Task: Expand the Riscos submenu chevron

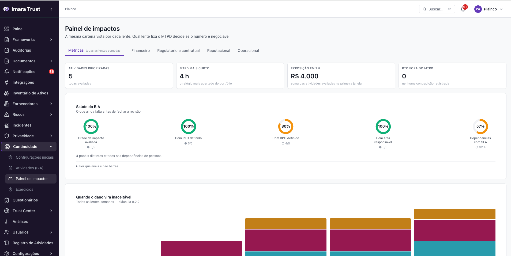Action: coord(51,114)
